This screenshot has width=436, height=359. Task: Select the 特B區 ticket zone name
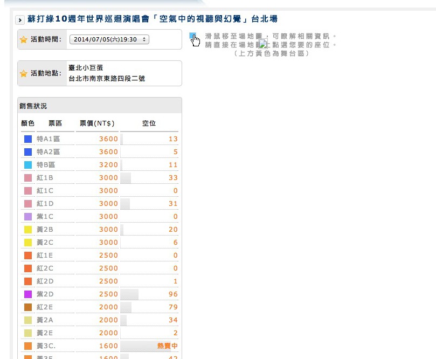coord(46,165)
